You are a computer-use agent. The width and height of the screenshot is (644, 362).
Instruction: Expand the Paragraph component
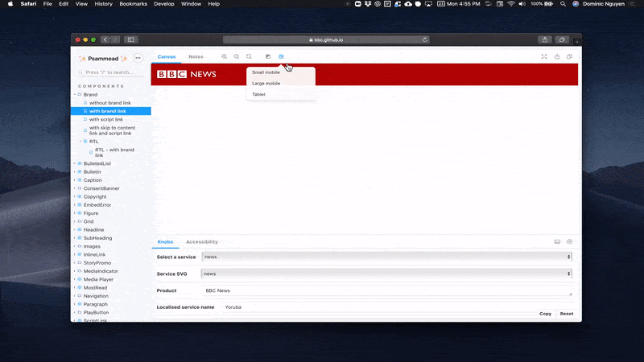95,304
